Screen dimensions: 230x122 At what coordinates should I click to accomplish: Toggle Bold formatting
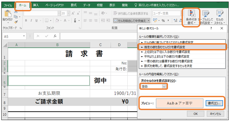click(x=26, y=21)
